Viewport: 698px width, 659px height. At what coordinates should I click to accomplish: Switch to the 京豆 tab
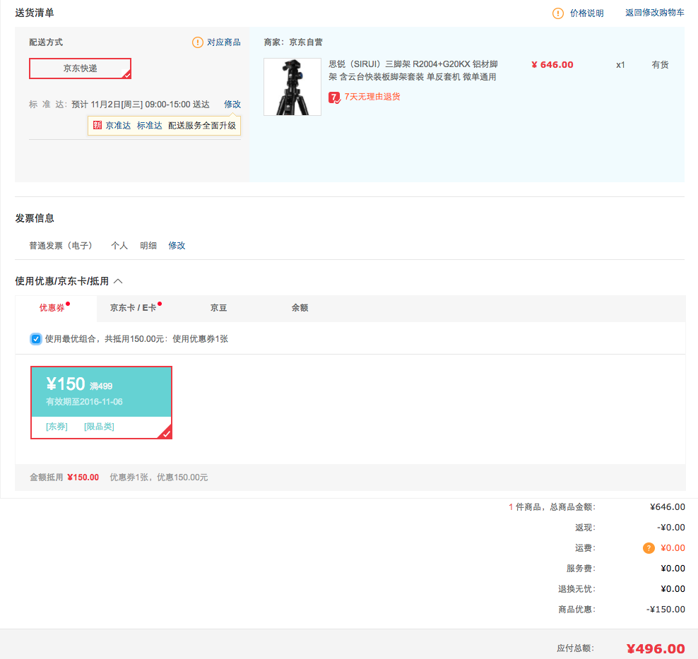218,308
